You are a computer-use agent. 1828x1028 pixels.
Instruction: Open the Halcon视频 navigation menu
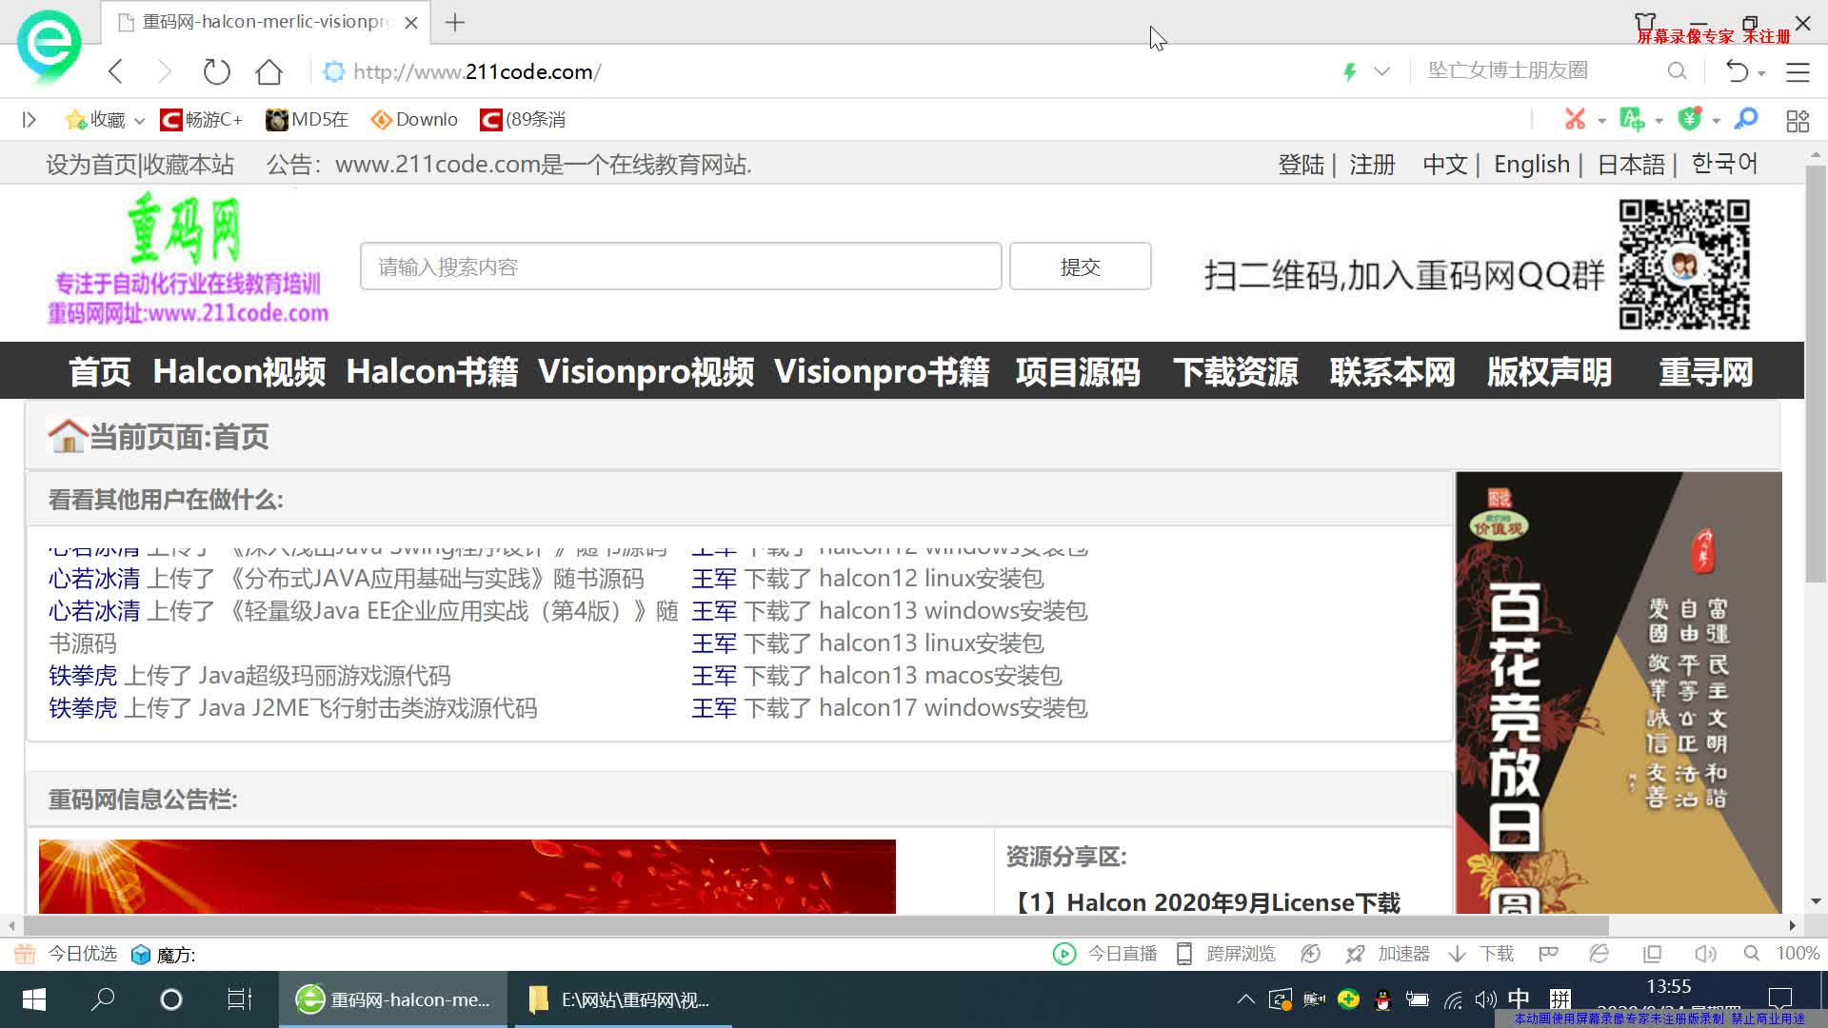click(x=239, y=371)
